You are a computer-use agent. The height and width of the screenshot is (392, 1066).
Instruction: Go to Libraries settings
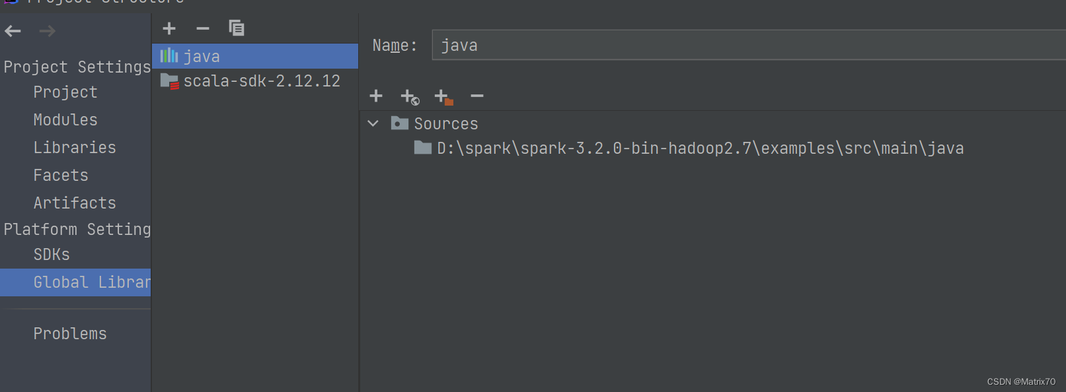point(75,148)
